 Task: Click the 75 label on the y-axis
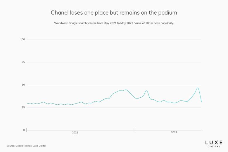coord(23,62)
